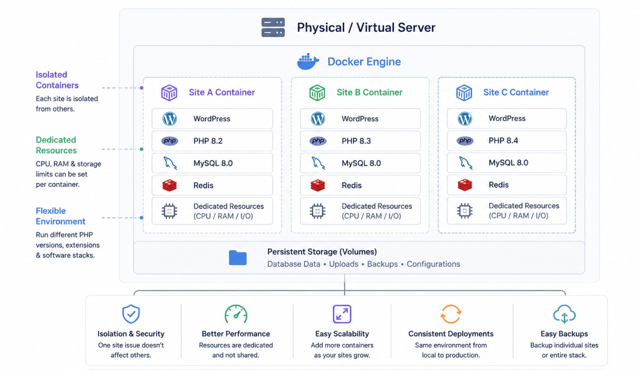Click 'WordPress' text in Site B Container
The image size is (640, 370).
[360, 119]
